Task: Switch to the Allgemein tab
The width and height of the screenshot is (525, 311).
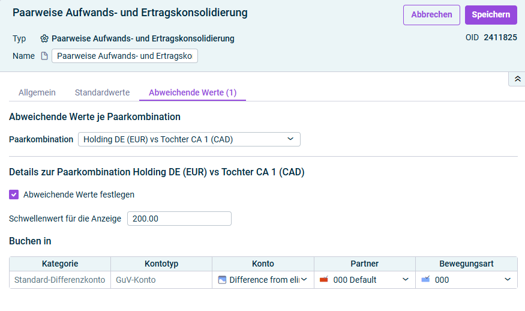Action: tap(37, 92)
